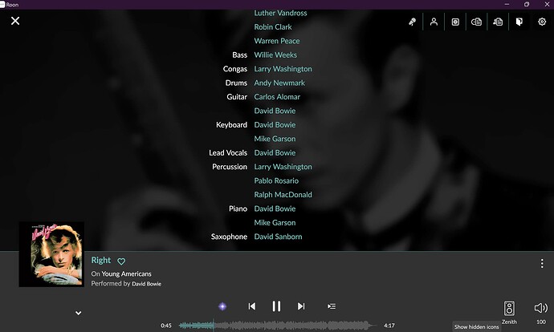This screenshot has height=332, width=554.
Task: Click the Lead Vocals role label
Action: coord(228,153)
